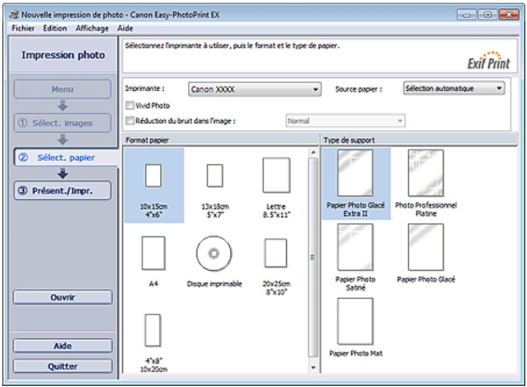Enable the Vivid Photo checkbox
This screenshot has height=387, width=527.
[x=130, y=105]
